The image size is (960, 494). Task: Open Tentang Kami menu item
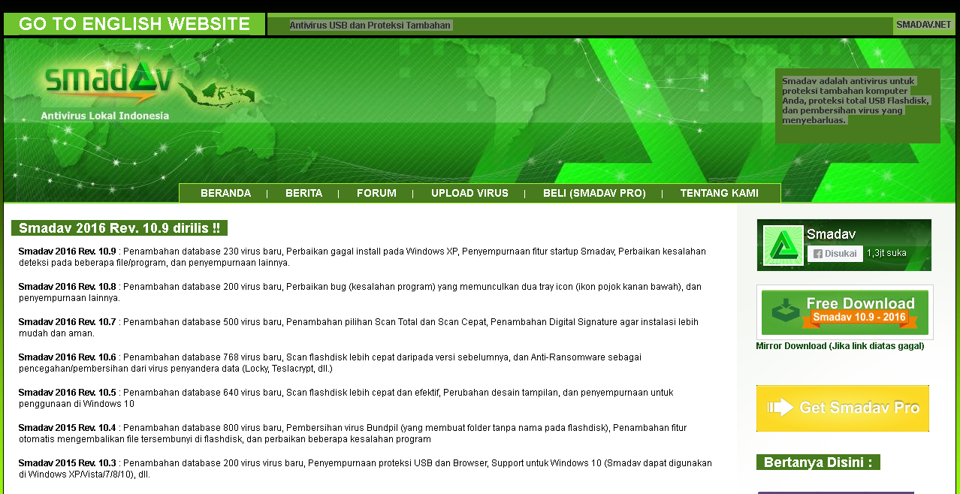coord(719,193)
